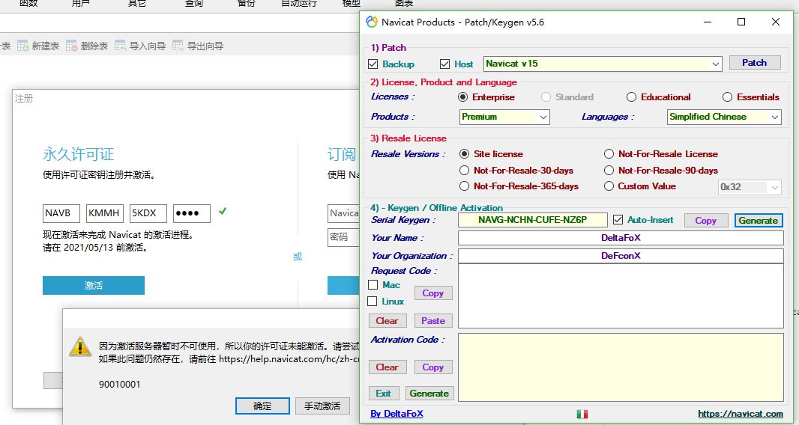Open the 0x32 custom value dropdown
Image resolution: width=799 pixels, height=425 pixels.
[x=750, y=187]
